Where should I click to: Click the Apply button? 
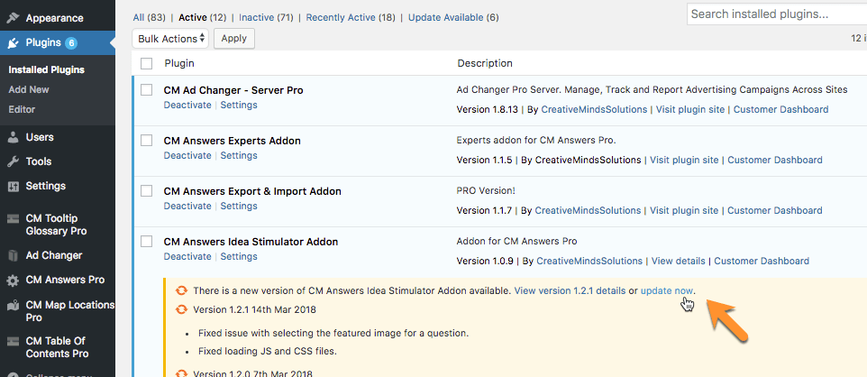[x=233, y=39]
